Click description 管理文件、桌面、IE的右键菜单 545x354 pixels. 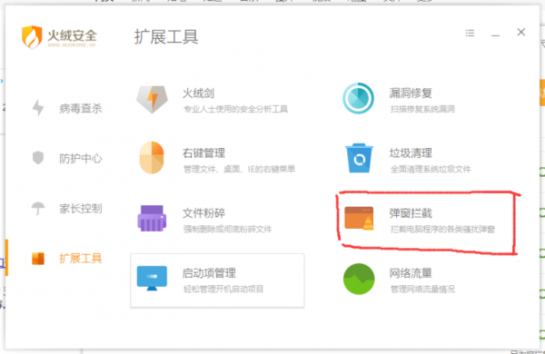[239, 169]
